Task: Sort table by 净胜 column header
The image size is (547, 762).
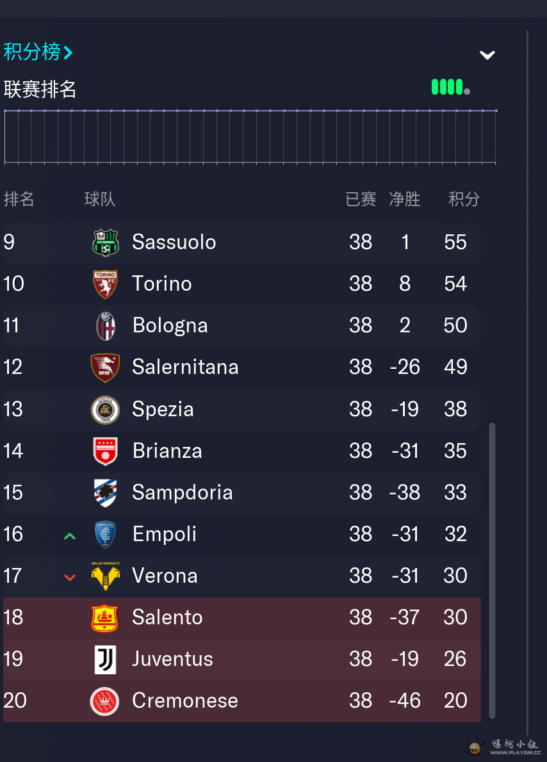Action: pos(405,199)
